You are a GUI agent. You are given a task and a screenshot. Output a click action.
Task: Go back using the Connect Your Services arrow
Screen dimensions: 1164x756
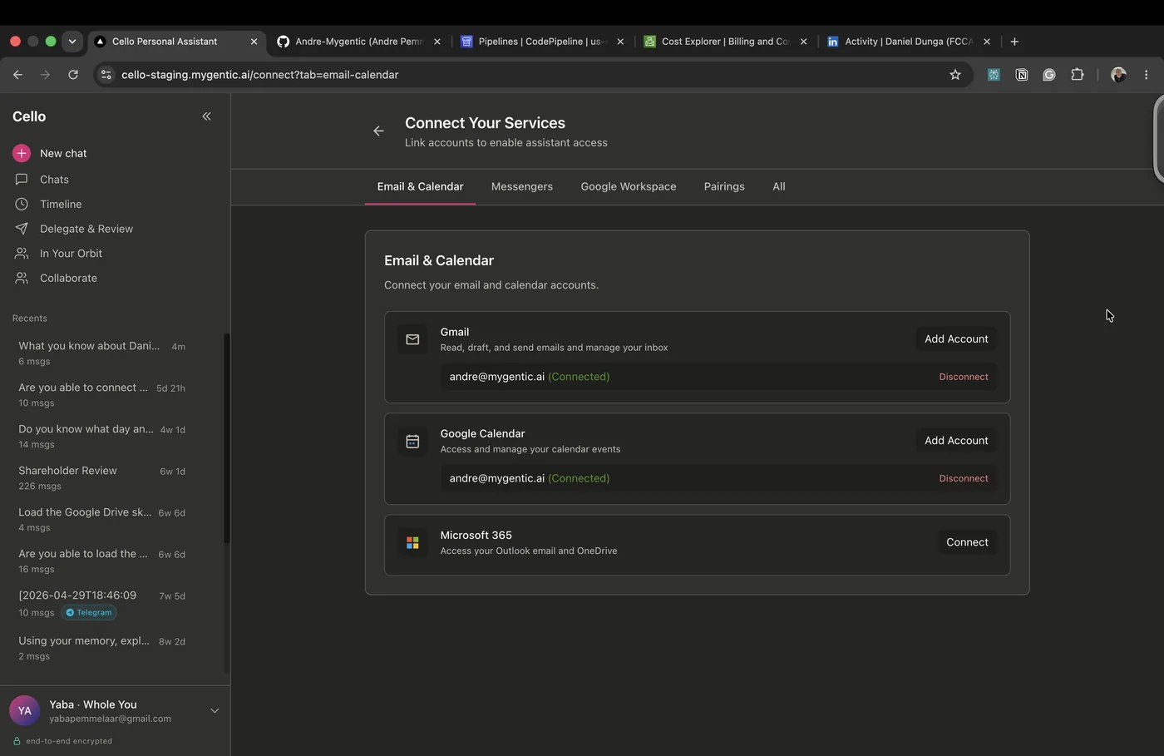tap(378, 131)
